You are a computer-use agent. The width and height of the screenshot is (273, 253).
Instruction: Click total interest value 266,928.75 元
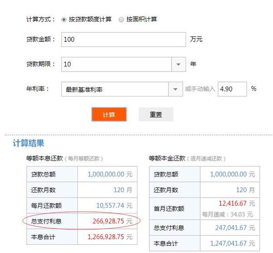click(112, 221)
